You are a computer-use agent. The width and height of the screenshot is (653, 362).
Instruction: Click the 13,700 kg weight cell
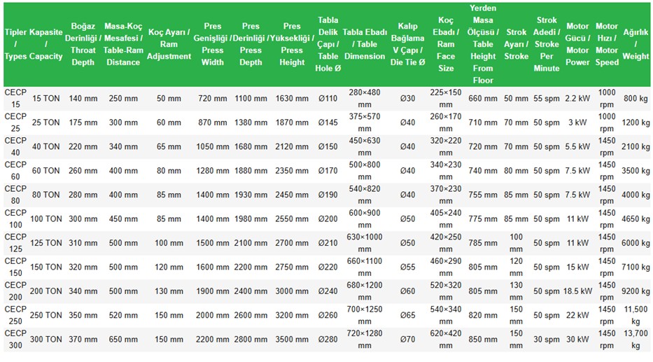pyautogui.click(x=636, y=340)
